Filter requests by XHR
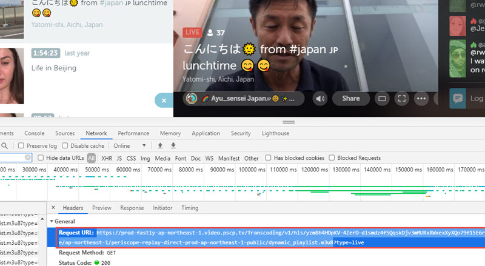The image size is (485, 266). pyautogui.click(x=107, y=158)
